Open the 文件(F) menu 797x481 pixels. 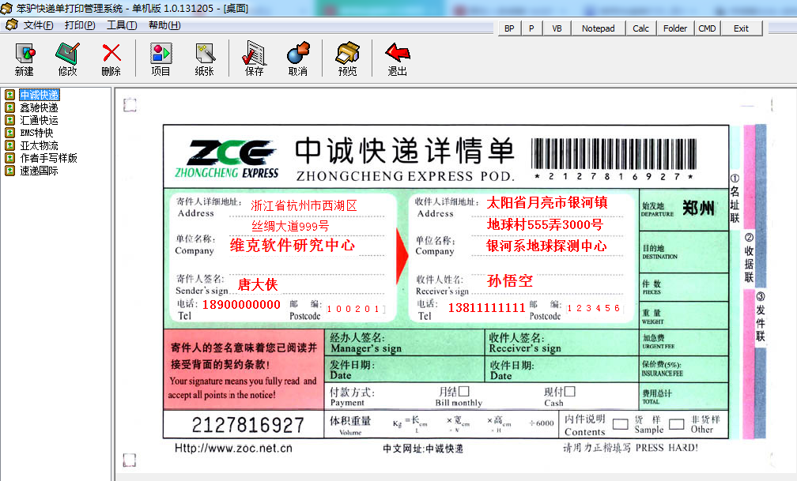click(39, 25)
